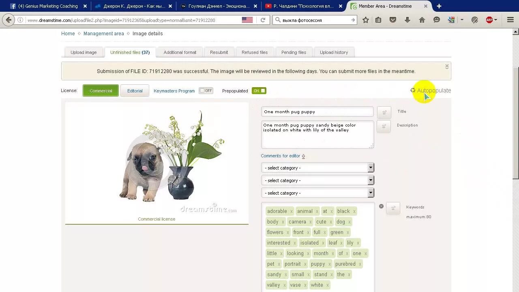The height and width of the screenshot is (292, 519).
Task: Click the Autopopulate gear icon
Action: [413, 90]
